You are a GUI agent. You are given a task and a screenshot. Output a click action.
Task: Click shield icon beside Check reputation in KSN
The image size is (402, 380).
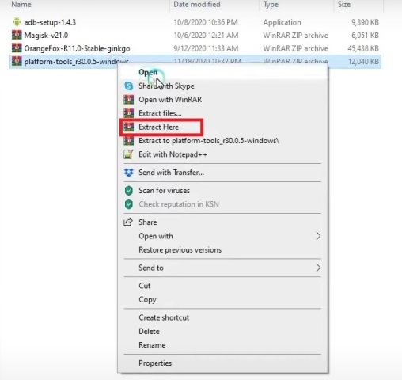(129, 204)
